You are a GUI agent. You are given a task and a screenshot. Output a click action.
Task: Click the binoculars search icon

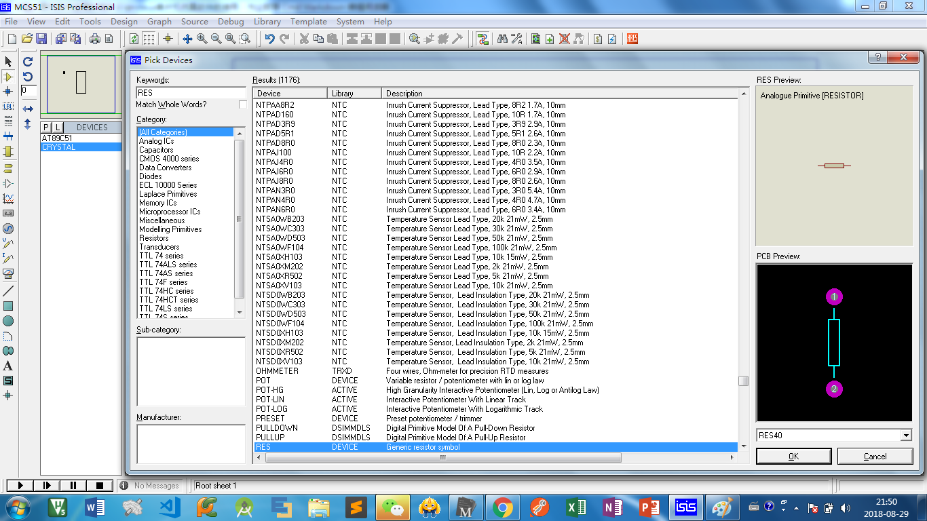click(502, 39)
